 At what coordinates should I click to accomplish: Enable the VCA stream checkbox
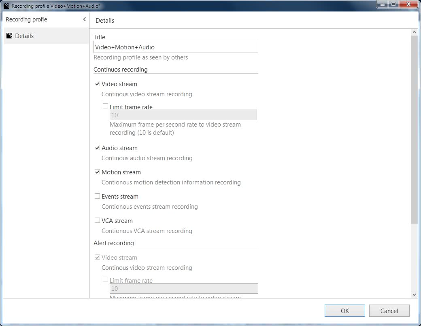(x=97, y=220)
